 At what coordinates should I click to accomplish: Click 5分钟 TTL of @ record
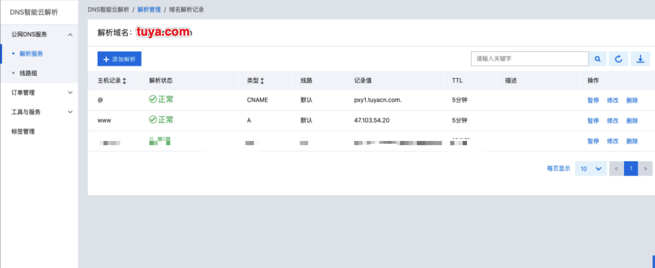tap(459, 100)
